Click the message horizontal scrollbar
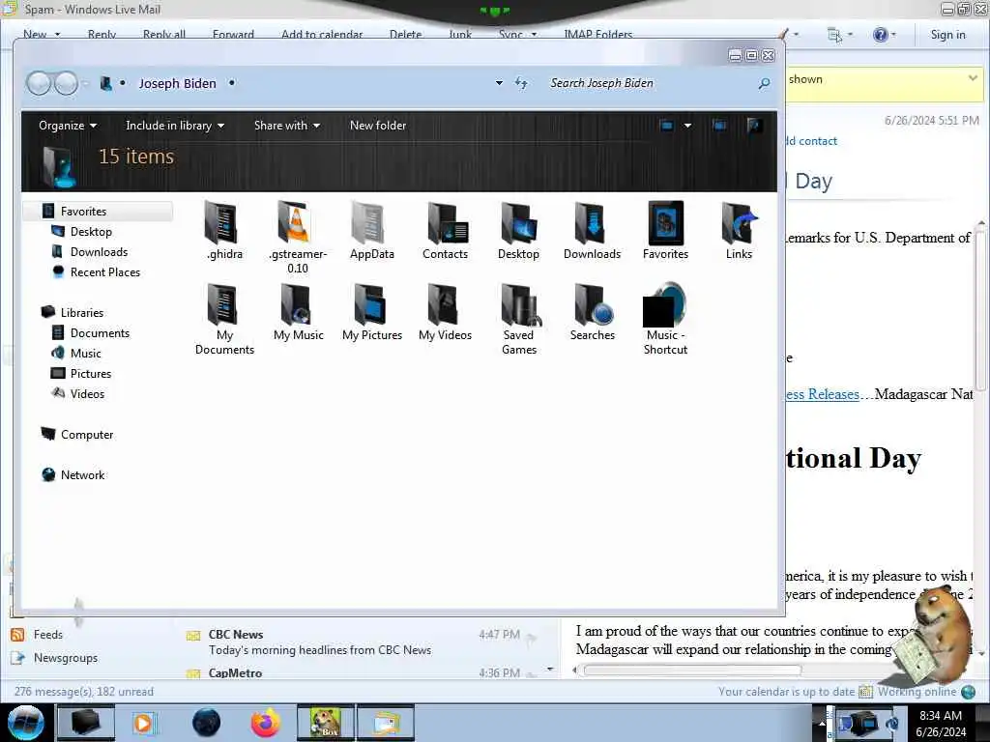Viewport: 990px width, 742px height. point(692,671)
